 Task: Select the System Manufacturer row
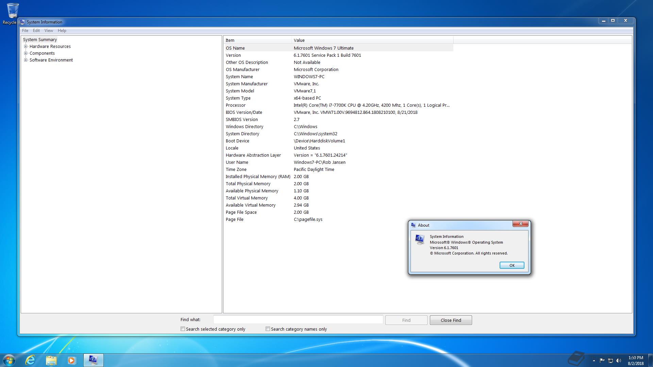coord(338,84)
